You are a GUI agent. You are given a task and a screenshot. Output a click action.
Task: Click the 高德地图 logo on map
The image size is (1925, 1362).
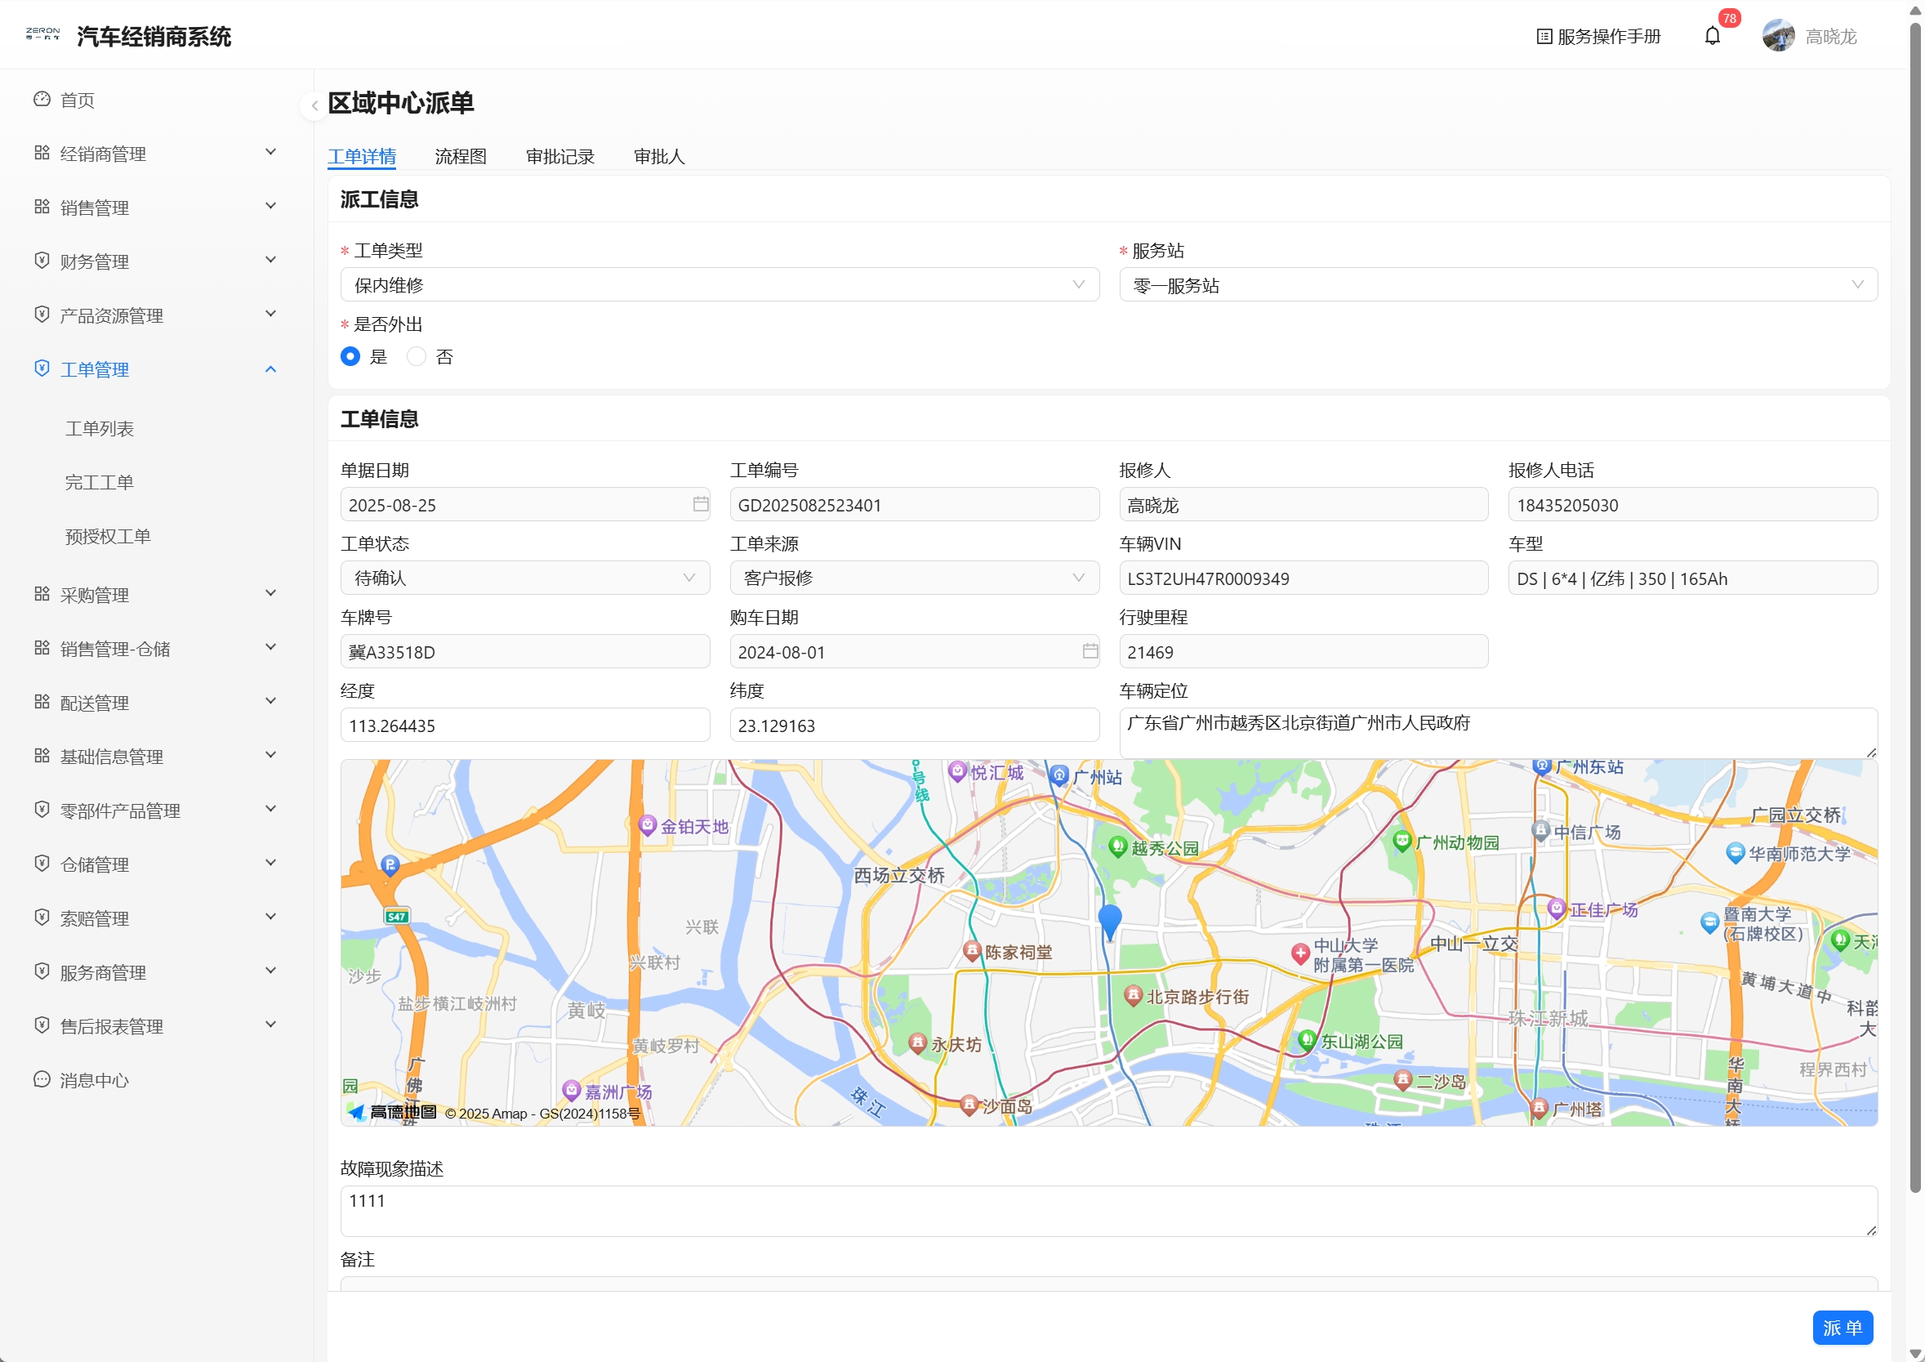click(x=393, y=1113)
